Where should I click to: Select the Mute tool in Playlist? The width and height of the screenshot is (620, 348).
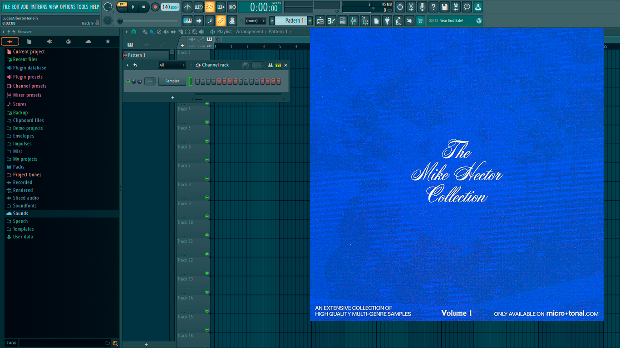pyautogui.click(x=166, y=32)
